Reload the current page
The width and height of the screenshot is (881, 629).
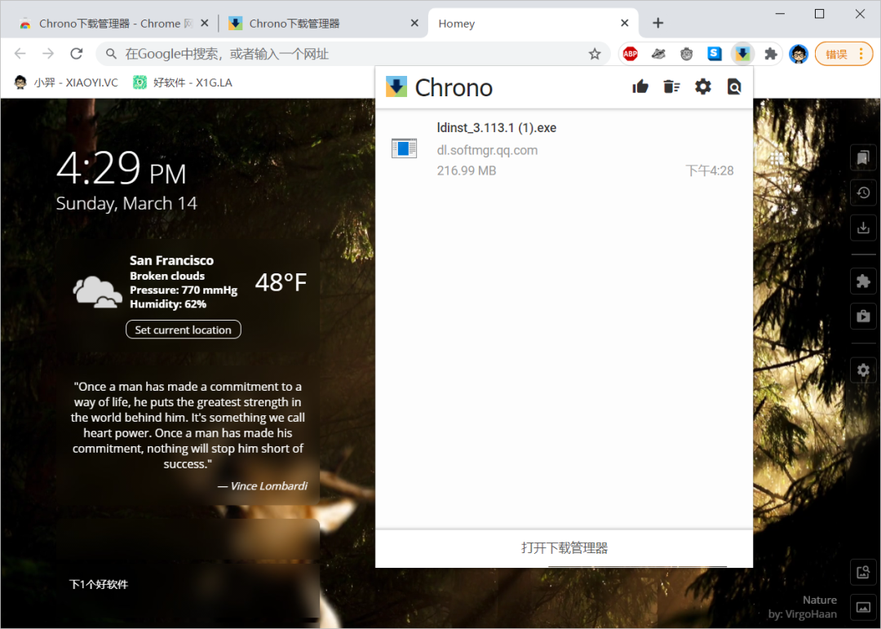77,54
